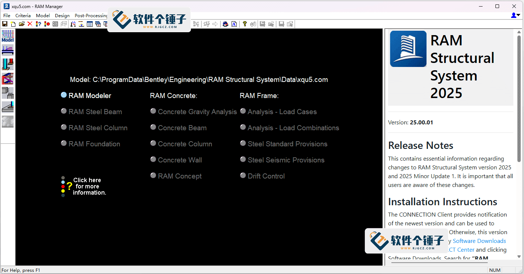This screenshot has width=524, height=274.
Task: Open the steel beam module sidebar icon
Action: click(8, 50)
